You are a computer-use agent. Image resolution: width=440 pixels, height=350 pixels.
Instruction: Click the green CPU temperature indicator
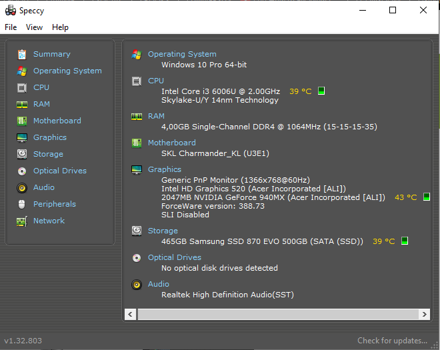pyautogui.click(x=321, y=91)
